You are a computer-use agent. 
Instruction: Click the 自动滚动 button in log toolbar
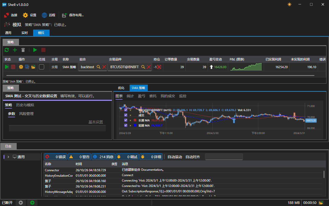point(175,157)
